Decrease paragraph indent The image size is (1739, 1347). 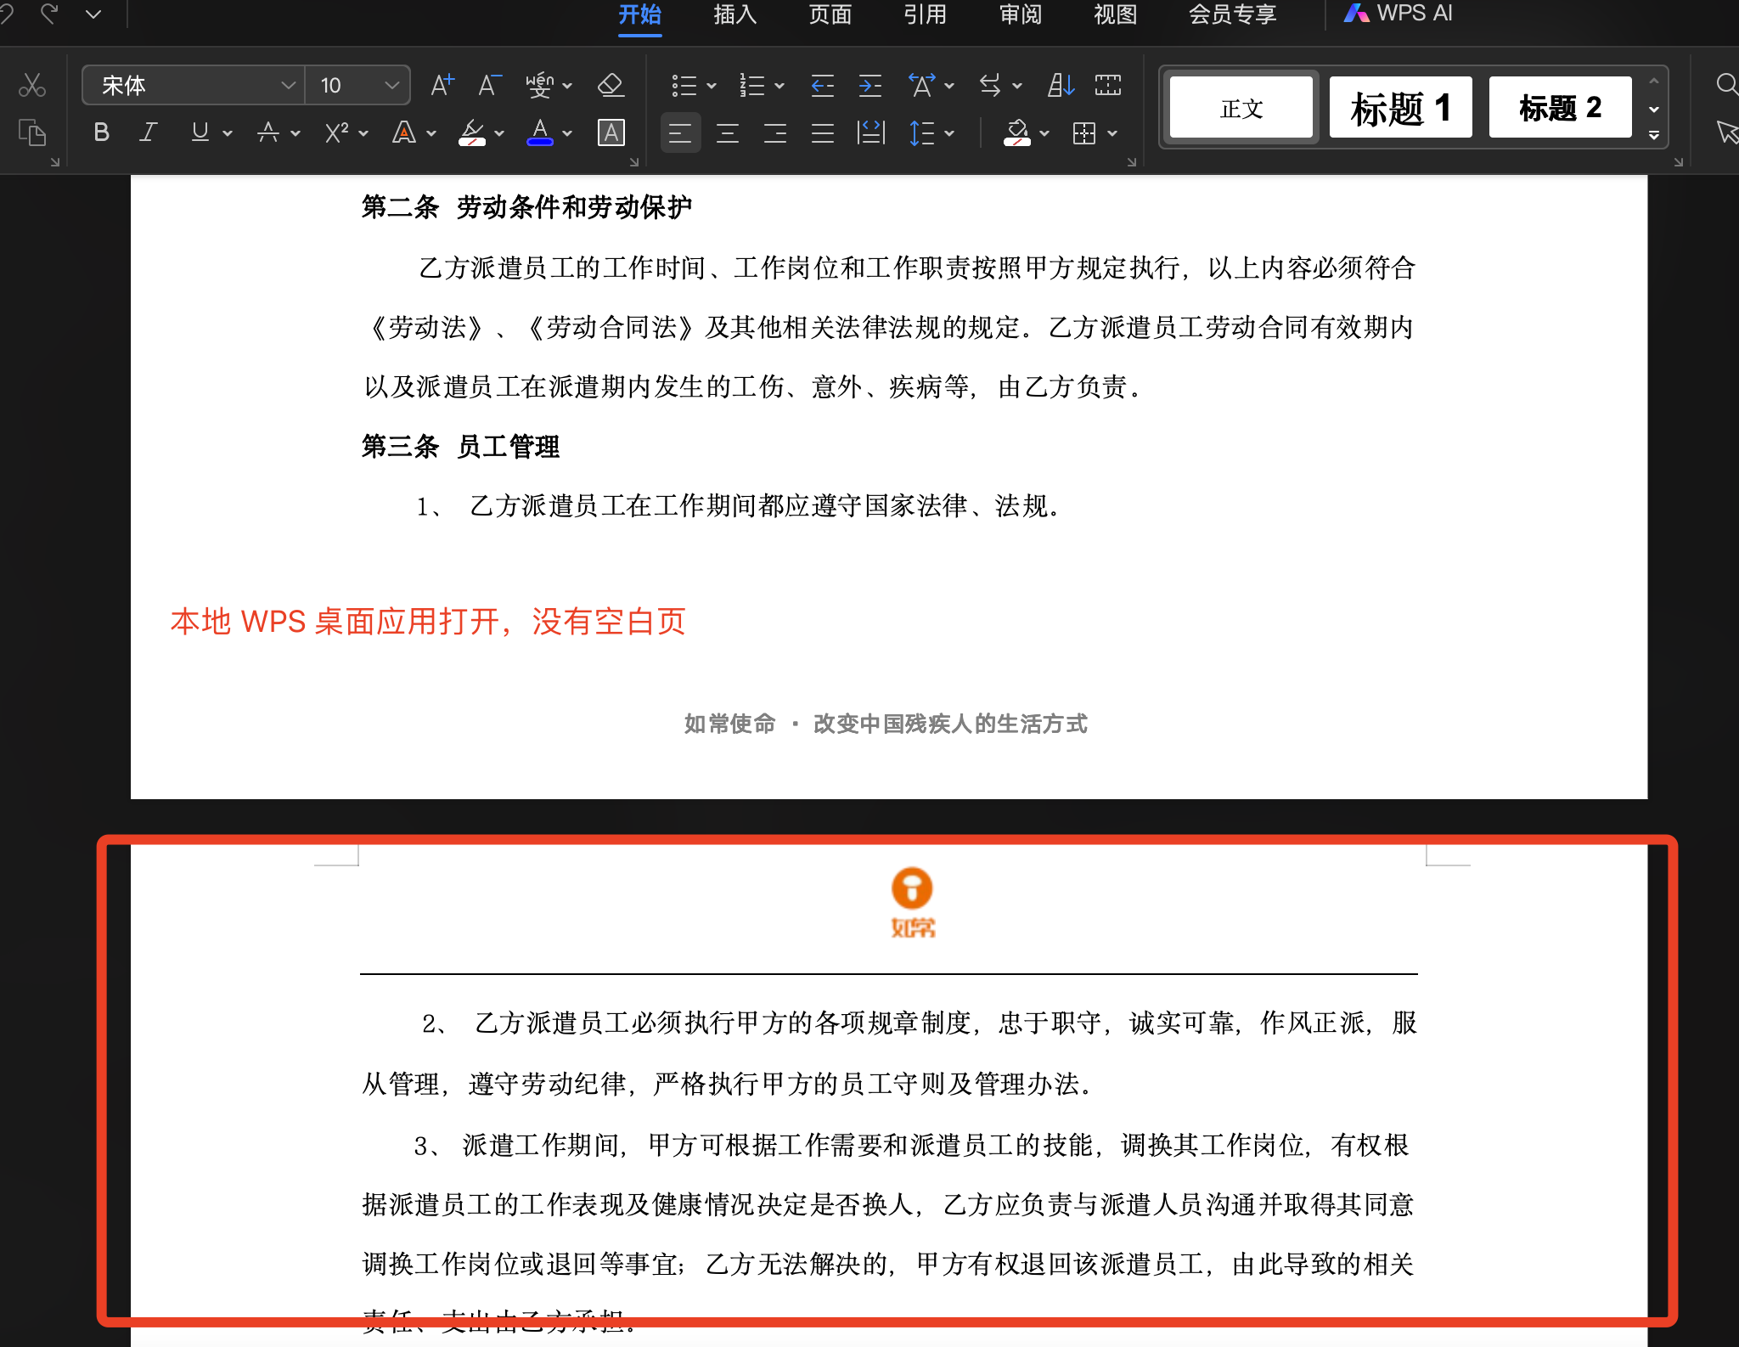[822, 85]
